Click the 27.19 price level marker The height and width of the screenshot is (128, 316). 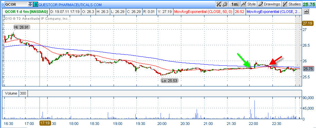tap(308, 23)
